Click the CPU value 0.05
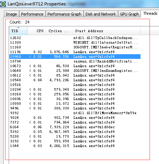 coord(38,132)
